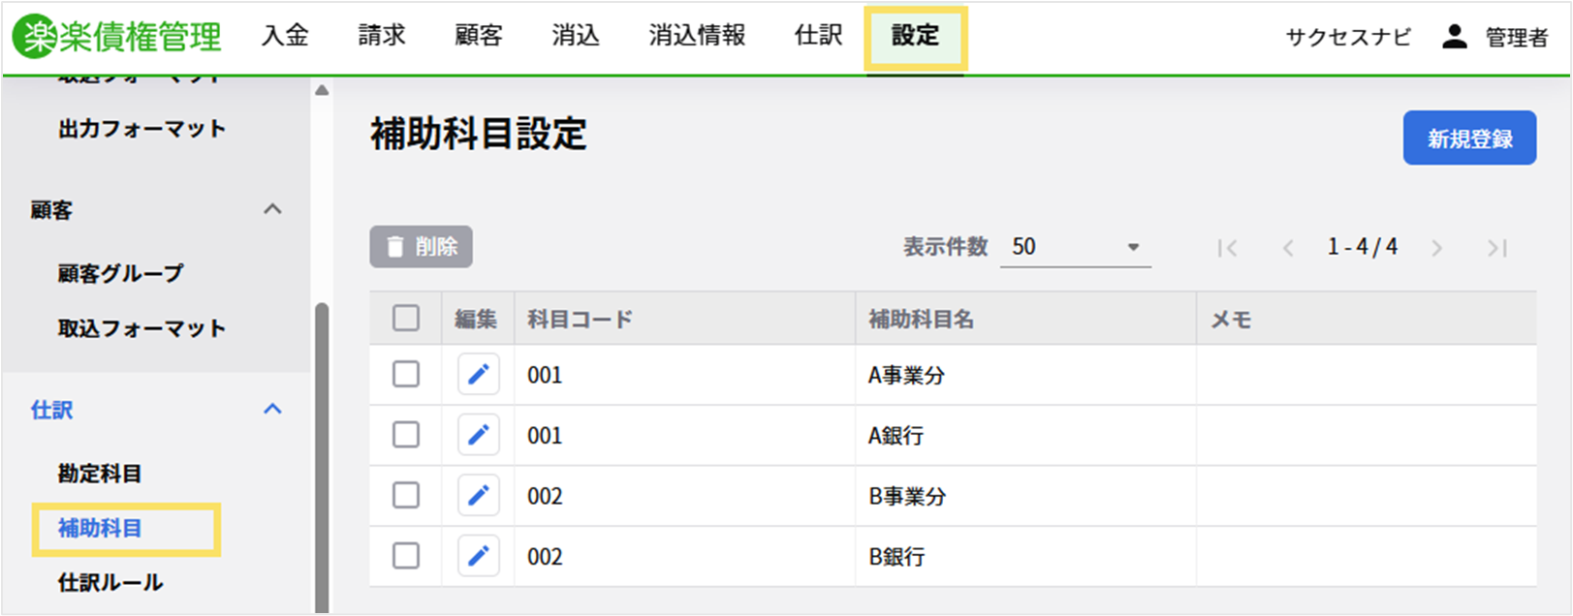
Task: Edit the A事業分 row with pencil icon
Action: (478, 375)
